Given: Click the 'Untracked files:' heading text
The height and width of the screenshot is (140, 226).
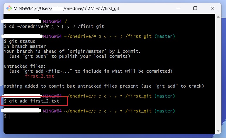Looking at the screenshot, I should (x=25, y=66).
